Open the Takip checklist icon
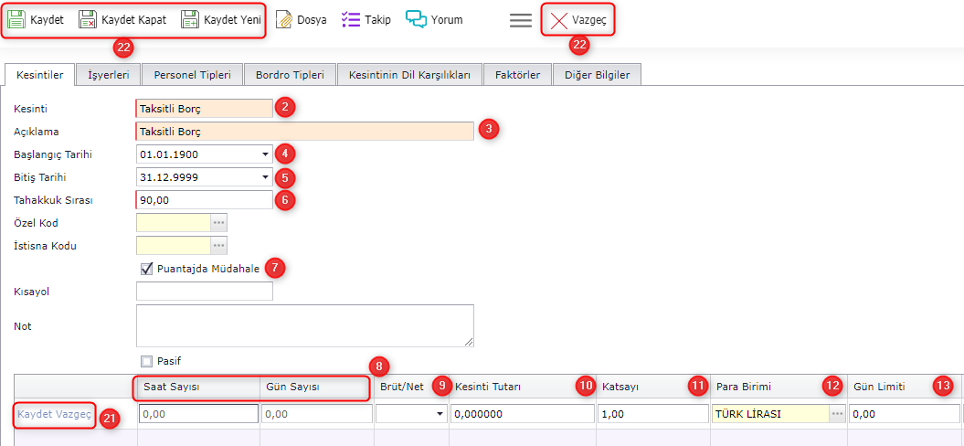 coord(350,19)
